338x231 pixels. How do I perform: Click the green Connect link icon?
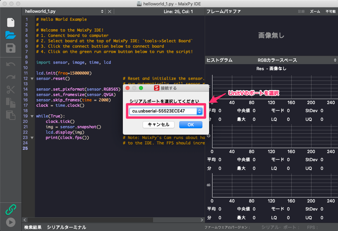click(x=11, y=209)
